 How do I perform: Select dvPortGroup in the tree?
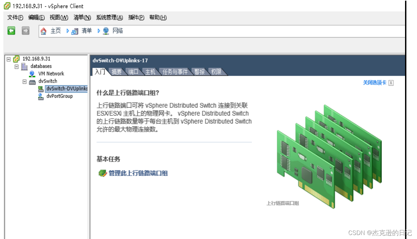(59, 96)
